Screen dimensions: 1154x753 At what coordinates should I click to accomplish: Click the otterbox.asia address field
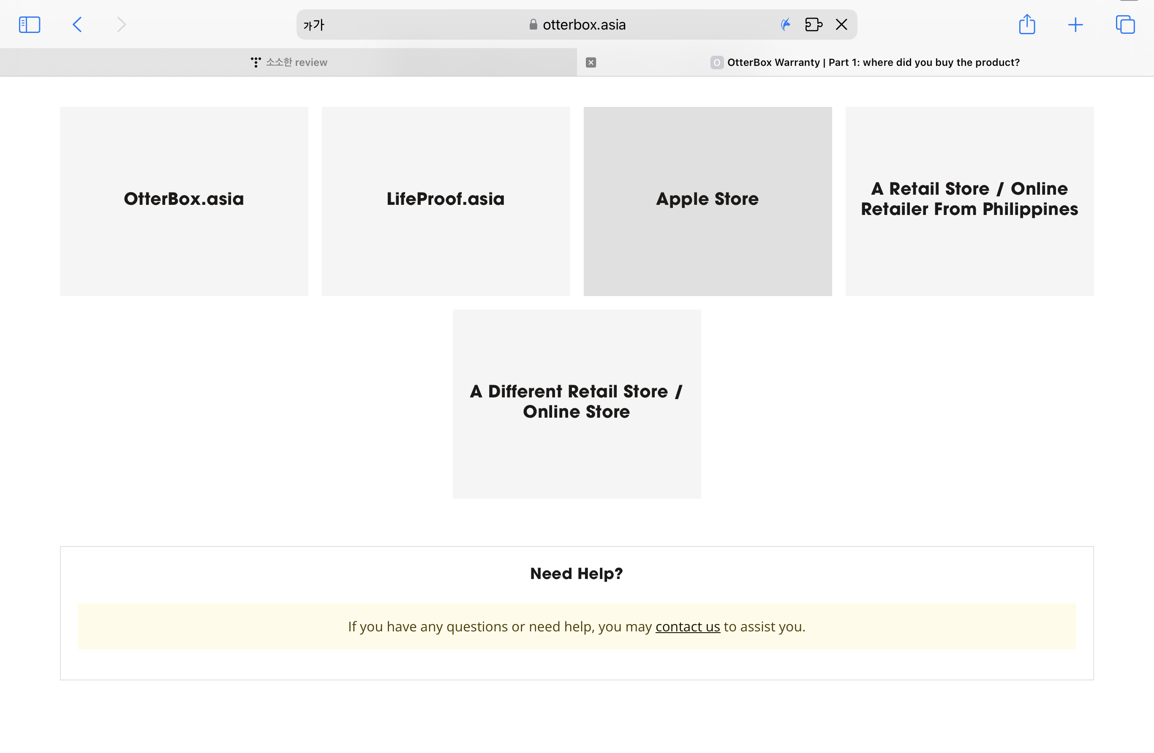pyautogui.click(x=584, y=24)
